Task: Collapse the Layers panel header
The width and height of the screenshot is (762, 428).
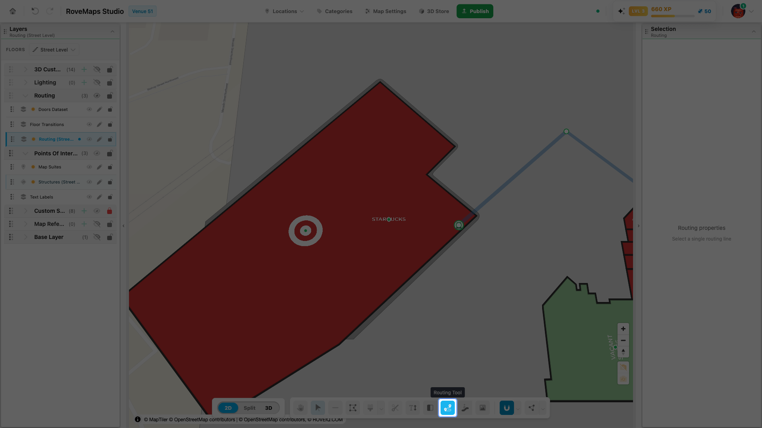Action: (112, 31)
